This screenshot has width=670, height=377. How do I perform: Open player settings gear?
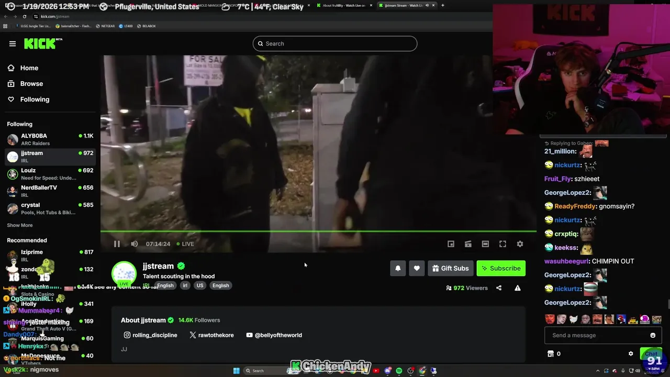[x=520, y=244]
